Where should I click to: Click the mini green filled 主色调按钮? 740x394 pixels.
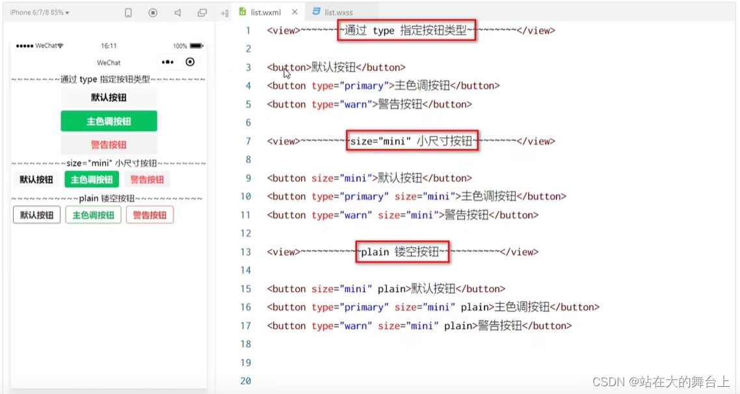92,179
